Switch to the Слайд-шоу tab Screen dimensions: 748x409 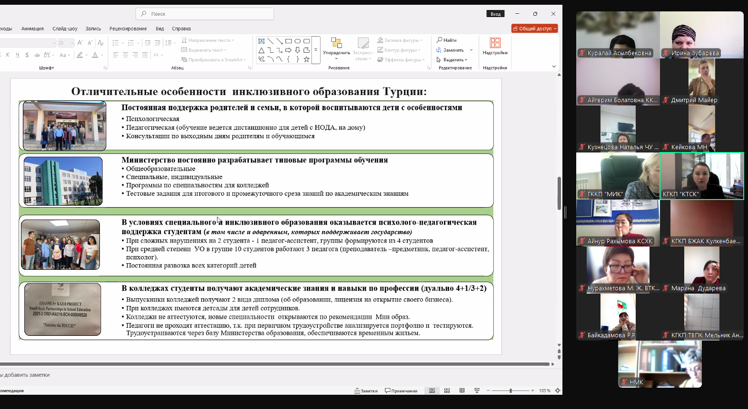coord(65,29)
